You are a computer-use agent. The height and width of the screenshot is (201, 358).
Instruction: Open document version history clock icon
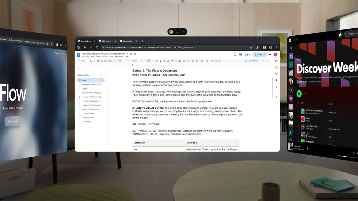click(235, 55)
